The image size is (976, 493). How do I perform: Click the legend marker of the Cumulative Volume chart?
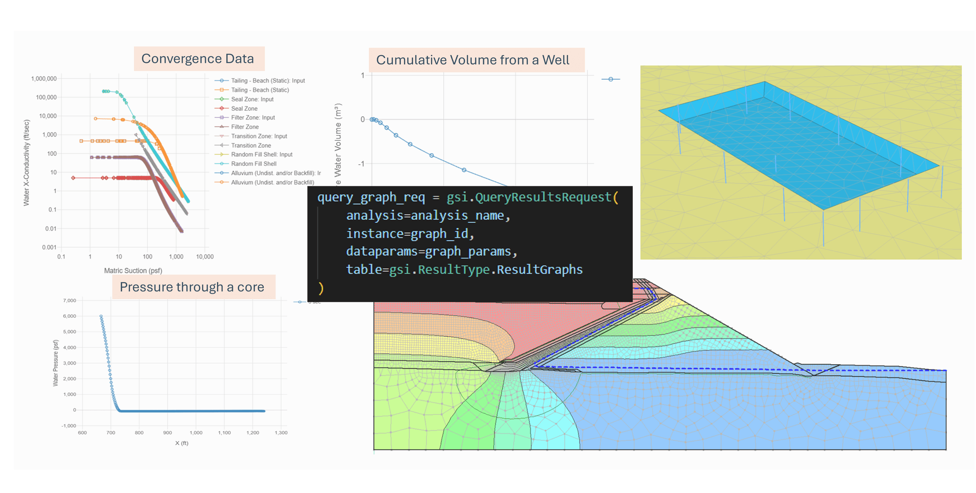[x=611, y=79]
